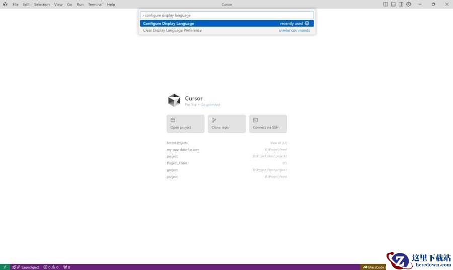
Task: Click the Connect via SSH button
Action: (x=268, y=124)
